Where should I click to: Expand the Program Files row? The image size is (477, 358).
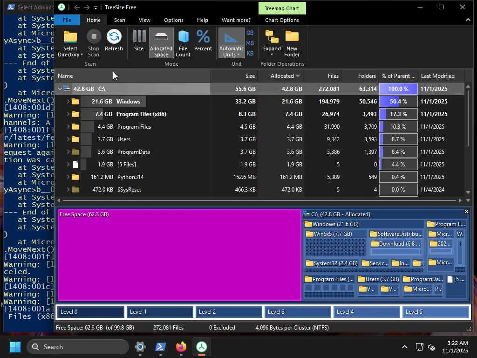(x=68, y=127)
